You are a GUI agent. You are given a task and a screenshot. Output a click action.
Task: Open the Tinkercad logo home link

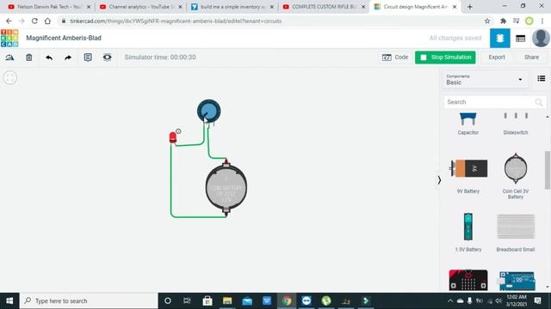point(9,38)
